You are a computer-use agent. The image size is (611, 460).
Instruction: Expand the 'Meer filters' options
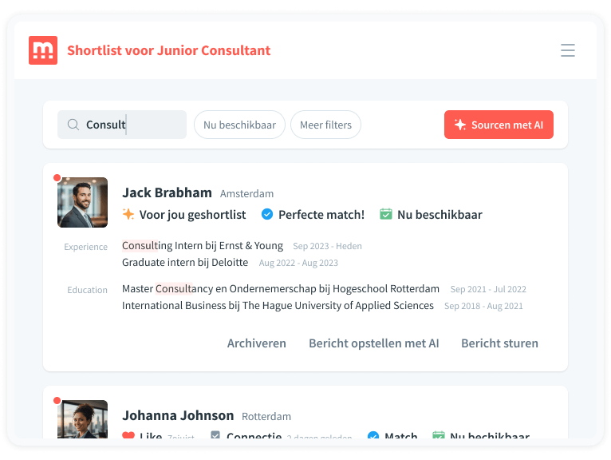[x=325, y=125]
